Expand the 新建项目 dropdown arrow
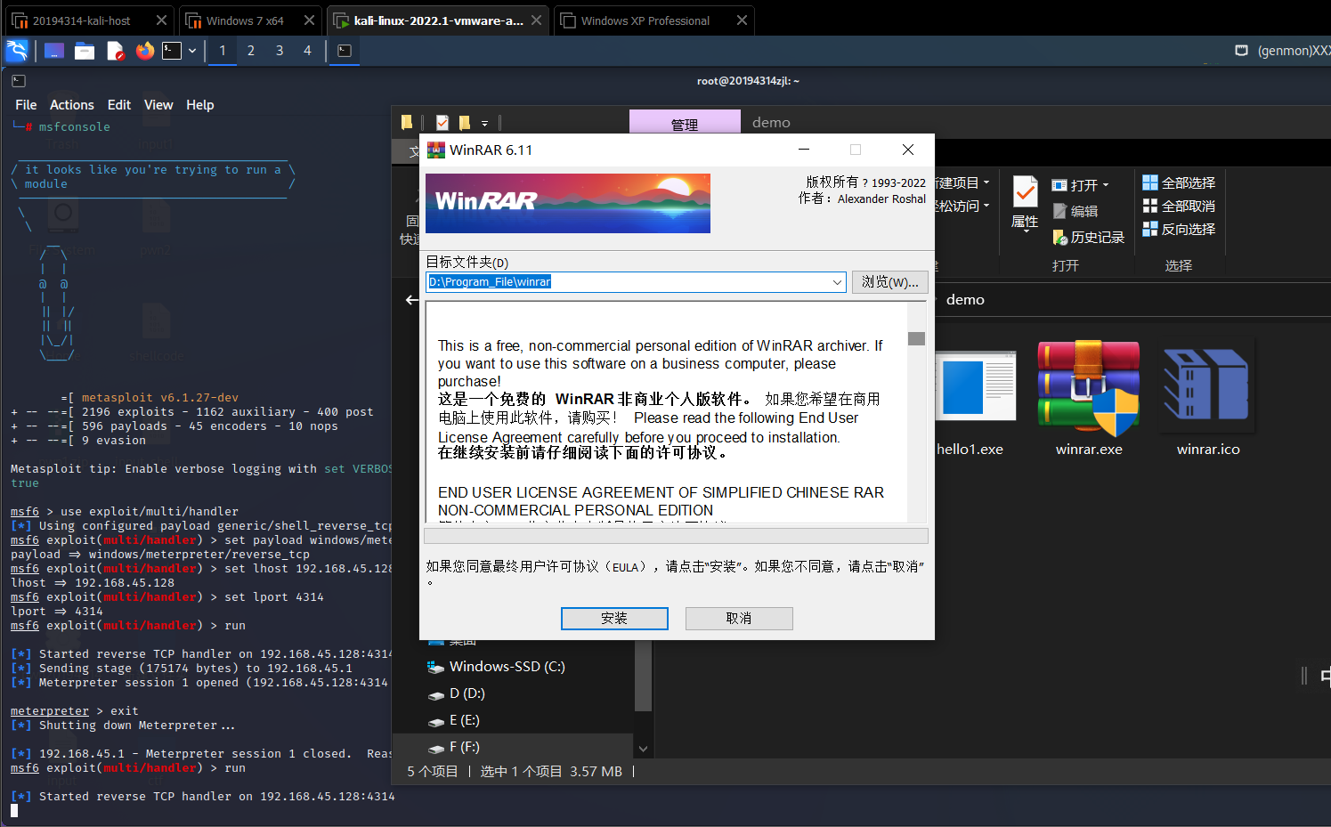Screen dimensions: 1331x827 point(986,182)
